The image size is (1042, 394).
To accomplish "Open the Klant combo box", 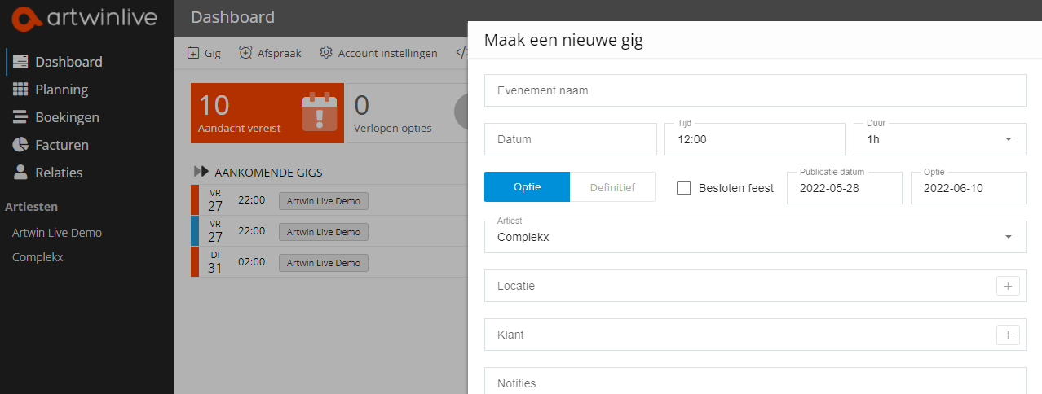I will coord(755,335).
